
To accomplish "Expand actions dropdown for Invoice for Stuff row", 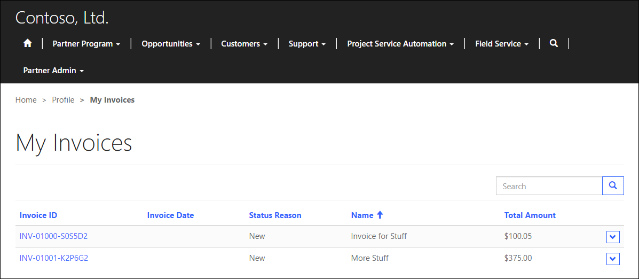I will click(x=613, y=237).
